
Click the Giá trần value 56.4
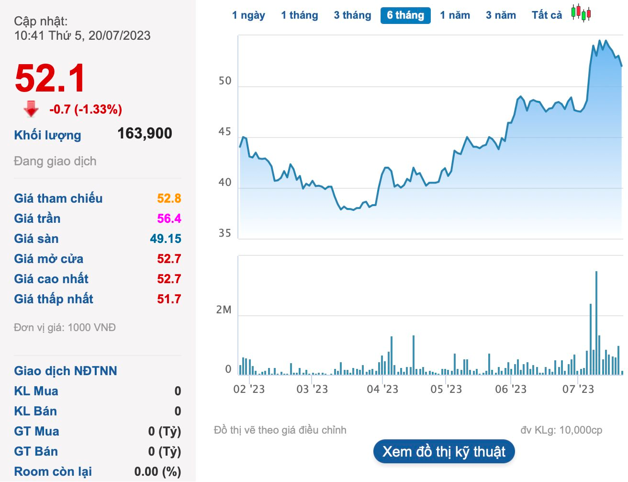pos(169,218)
